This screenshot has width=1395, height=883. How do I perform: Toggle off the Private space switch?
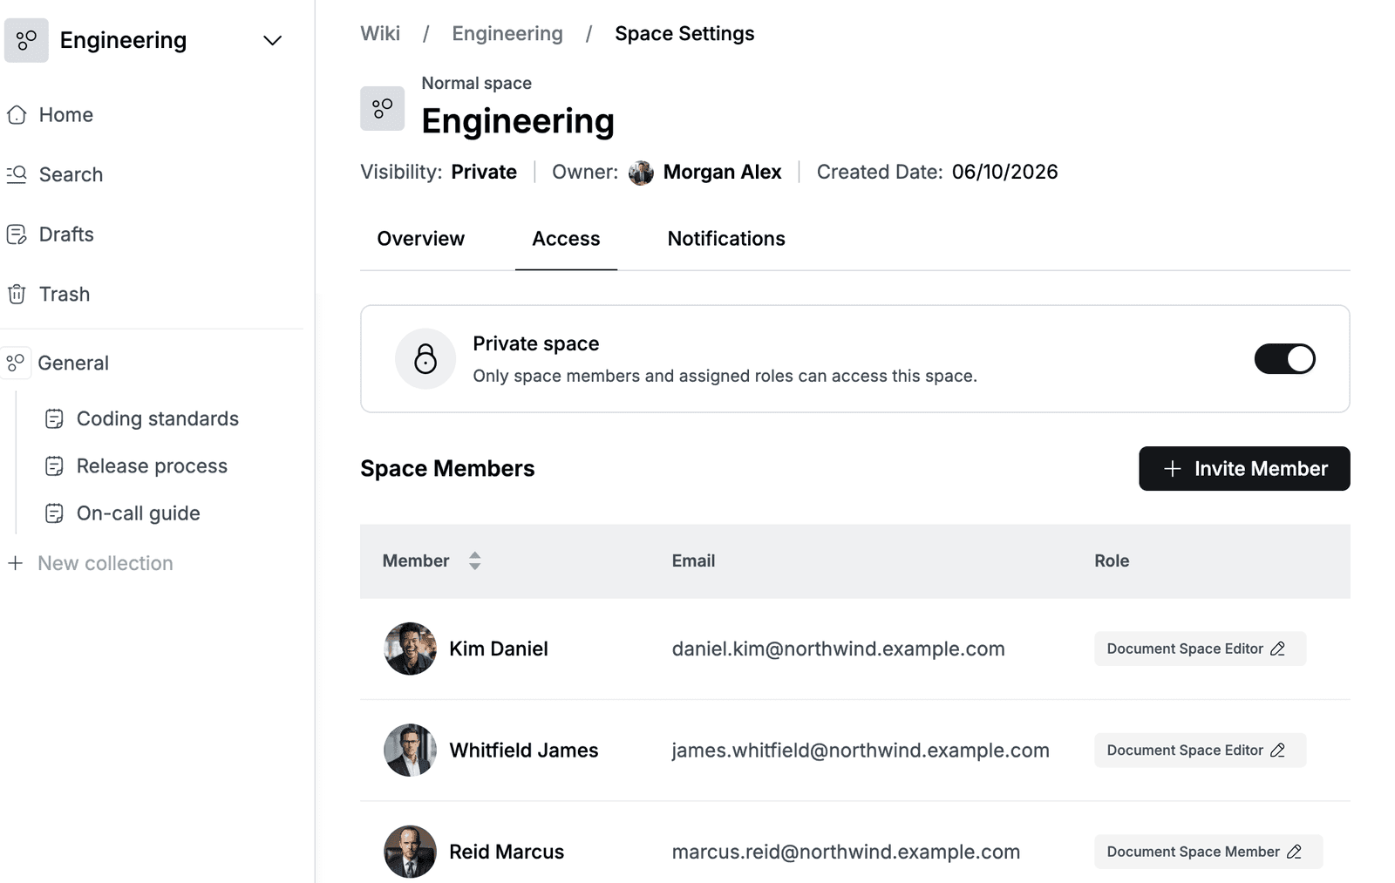click(1284, 359)
